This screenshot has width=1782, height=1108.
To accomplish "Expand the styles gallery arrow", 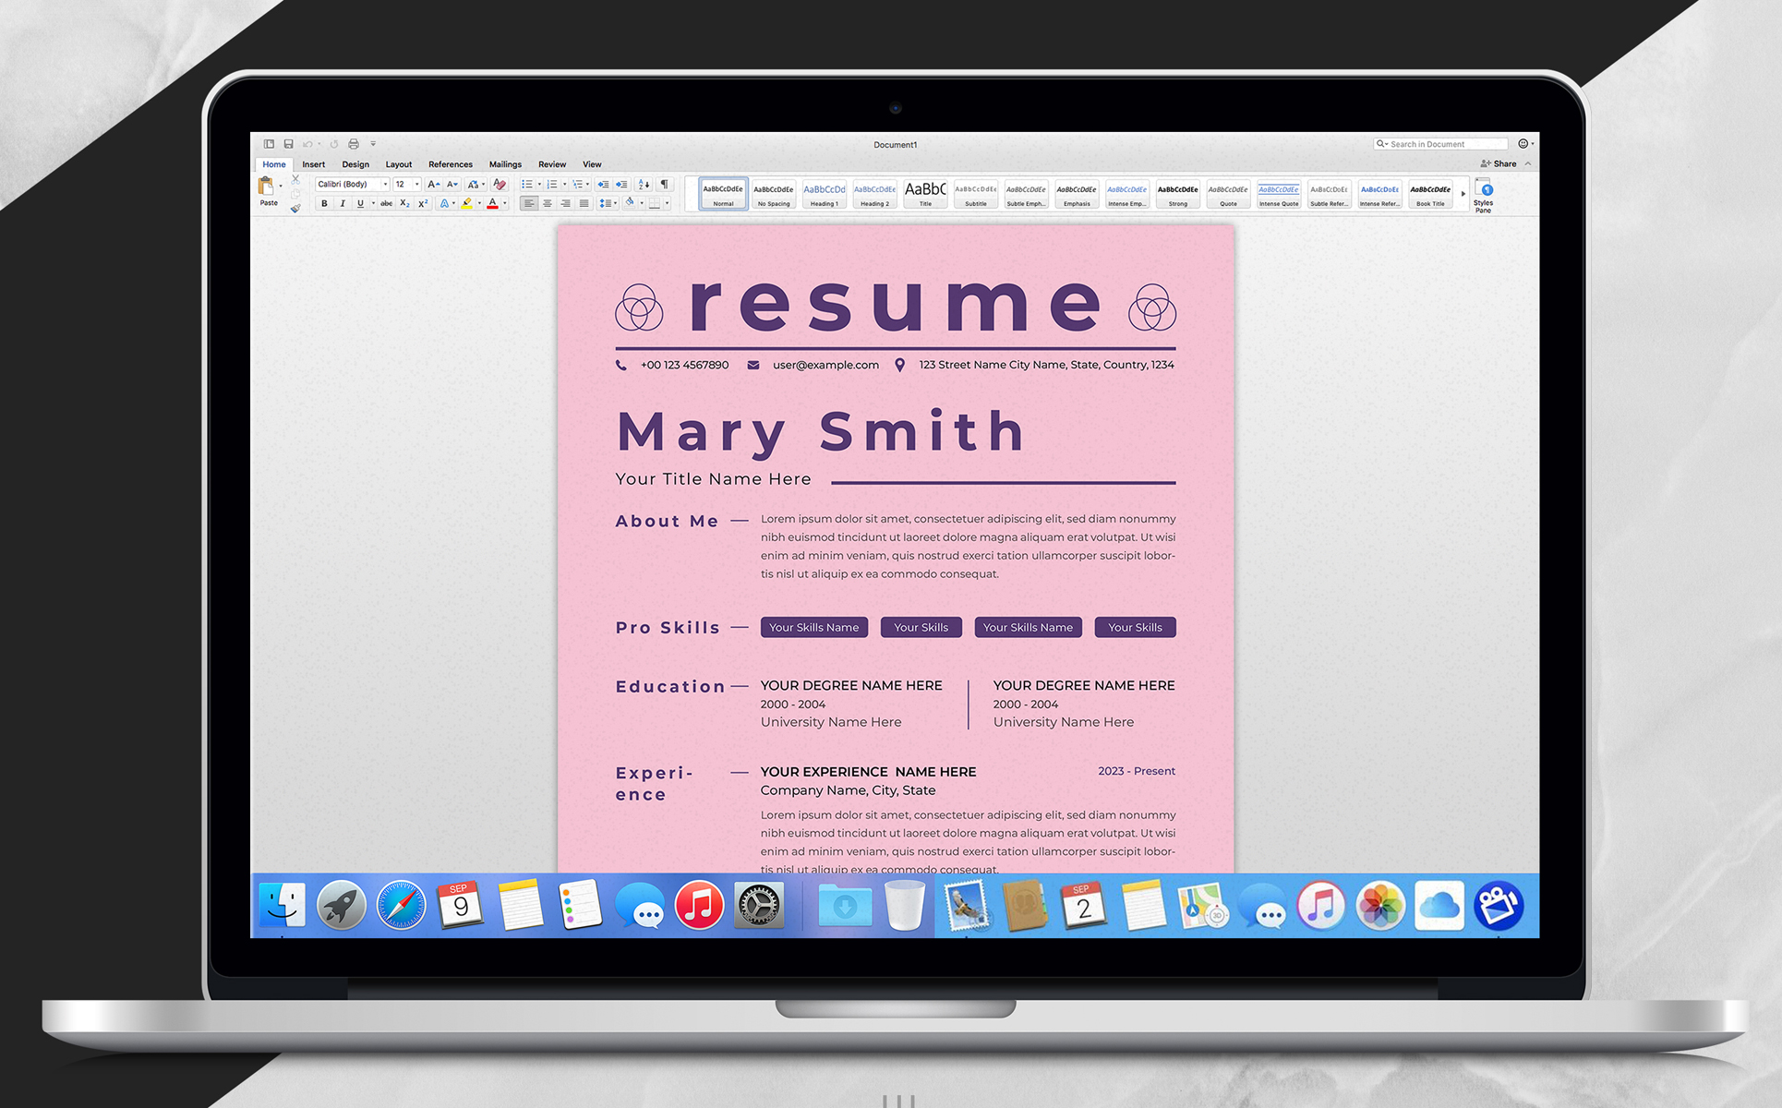I will coord(1463,194).
